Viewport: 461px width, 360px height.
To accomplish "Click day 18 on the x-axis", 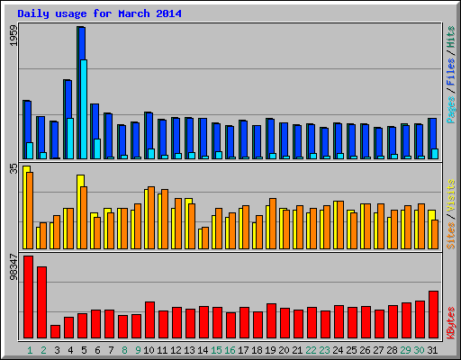I will tap(257, 350).
